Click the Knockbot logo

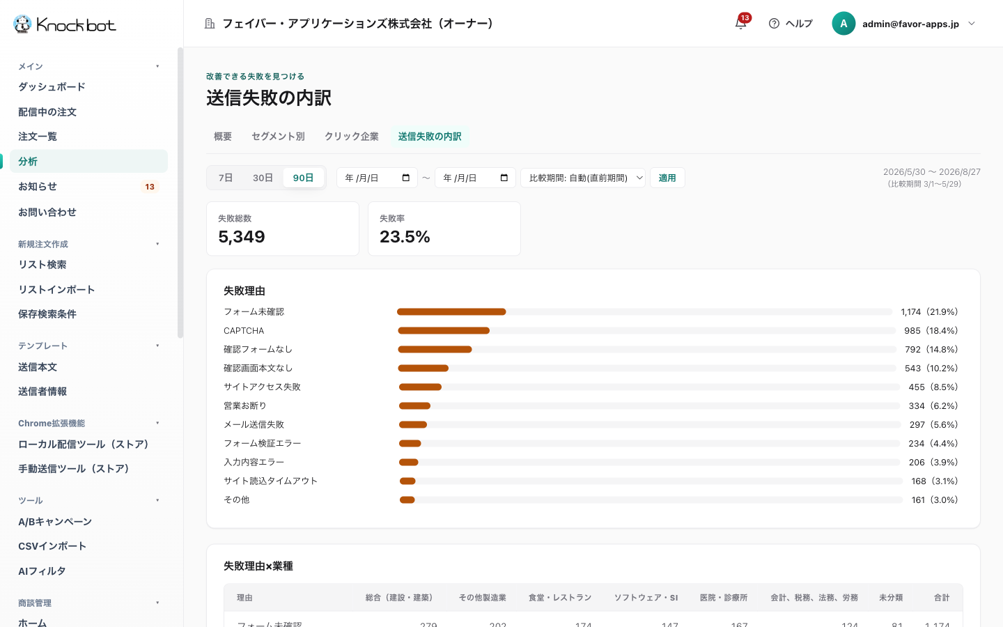coord(64,24)
